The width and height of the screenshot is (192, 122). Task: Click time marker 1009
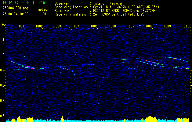click(x=167, y=26)
